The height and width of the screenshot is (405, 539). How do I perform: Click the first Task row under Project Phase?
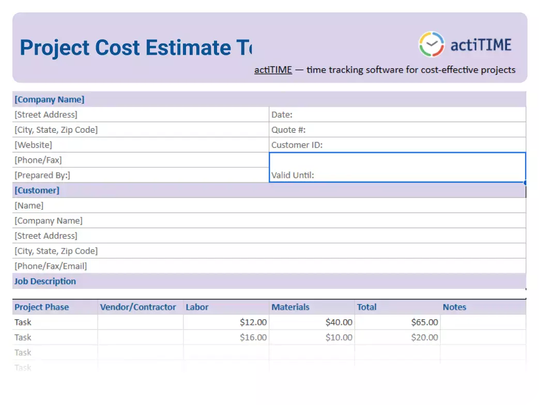tap(23, 322)
